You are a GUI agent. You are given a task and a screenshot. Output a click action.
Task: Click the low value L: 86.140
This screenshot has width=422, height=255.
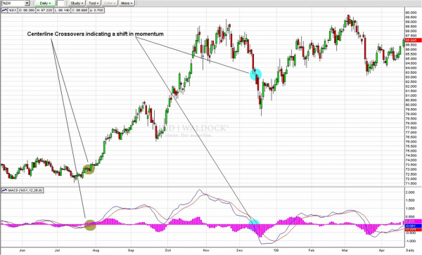point(63,11)
